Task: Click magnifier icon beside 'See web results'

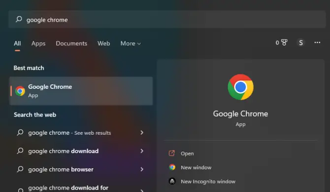Action: (20, 132)
